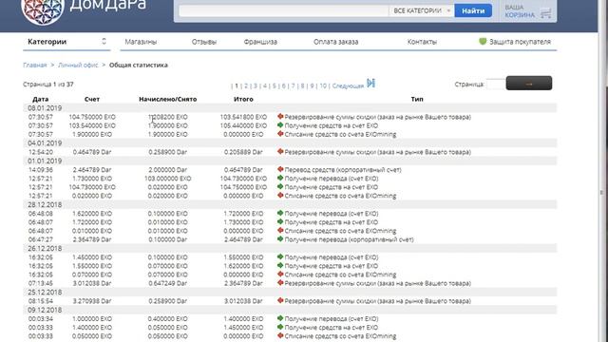Click red icon on 14:09:36 row

[280, 169]
